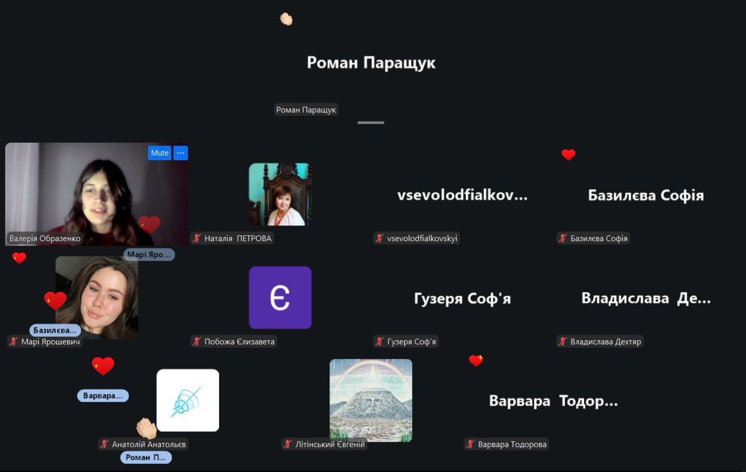The height and width of the screenshot is (472, 746).
Task: Click muted mic icon beside Наталія ПЕТРОВА
Action: point(198,238)
